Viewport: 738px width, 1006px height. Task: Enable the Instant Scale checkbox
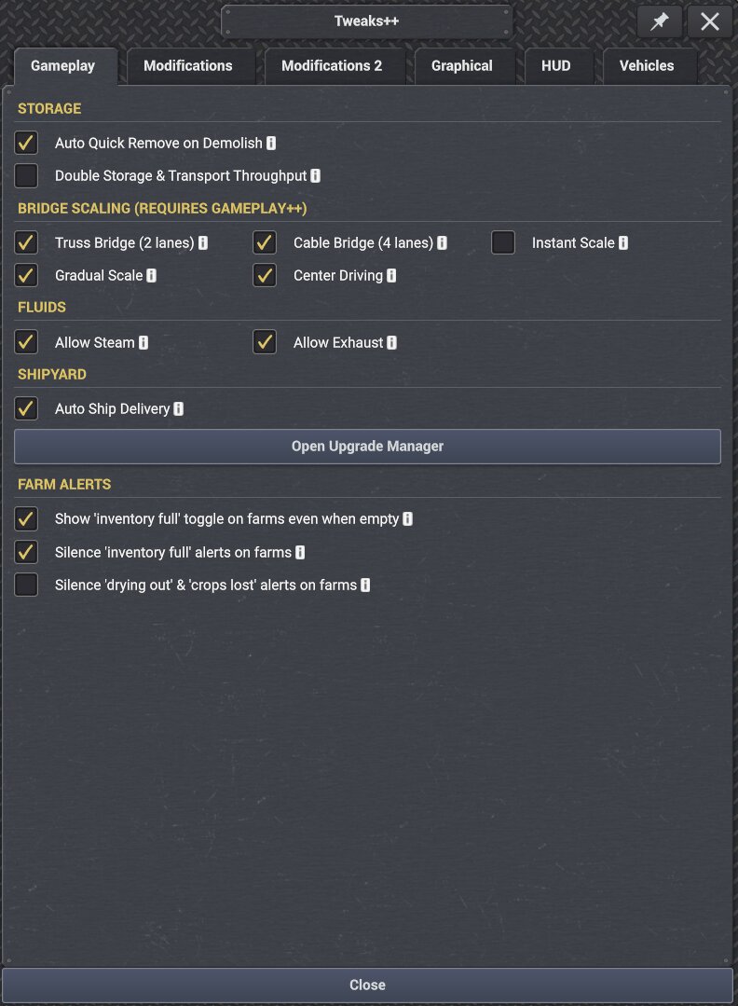coord(503,242)
